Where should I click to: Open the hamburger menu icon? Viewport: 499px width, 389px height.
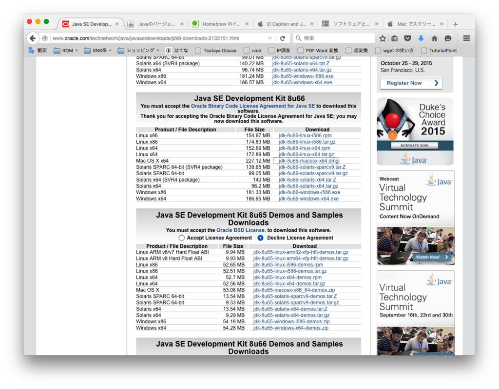pos(466,38)
